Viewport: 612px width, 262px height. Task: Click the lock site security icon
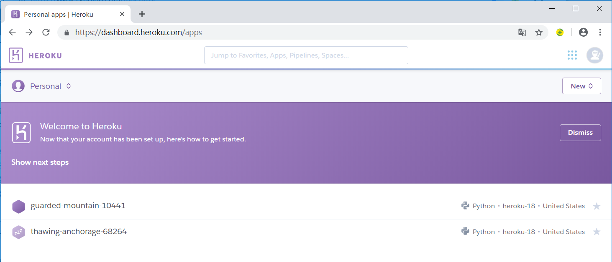click(66, 33)
